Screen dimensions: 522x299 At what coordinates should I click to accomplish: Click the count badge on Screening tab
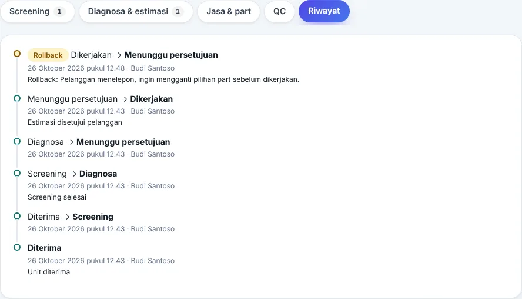[x=59, y=11]
